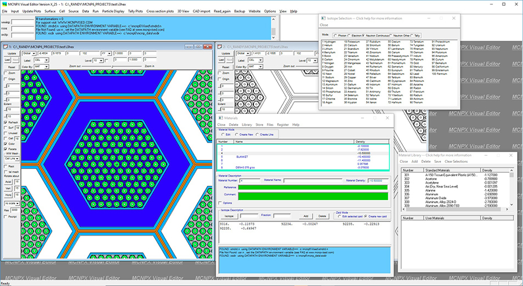Select the DEN=3.076 g/cc material row
Viewport: 523px width, 286px height.
point(303,167)
